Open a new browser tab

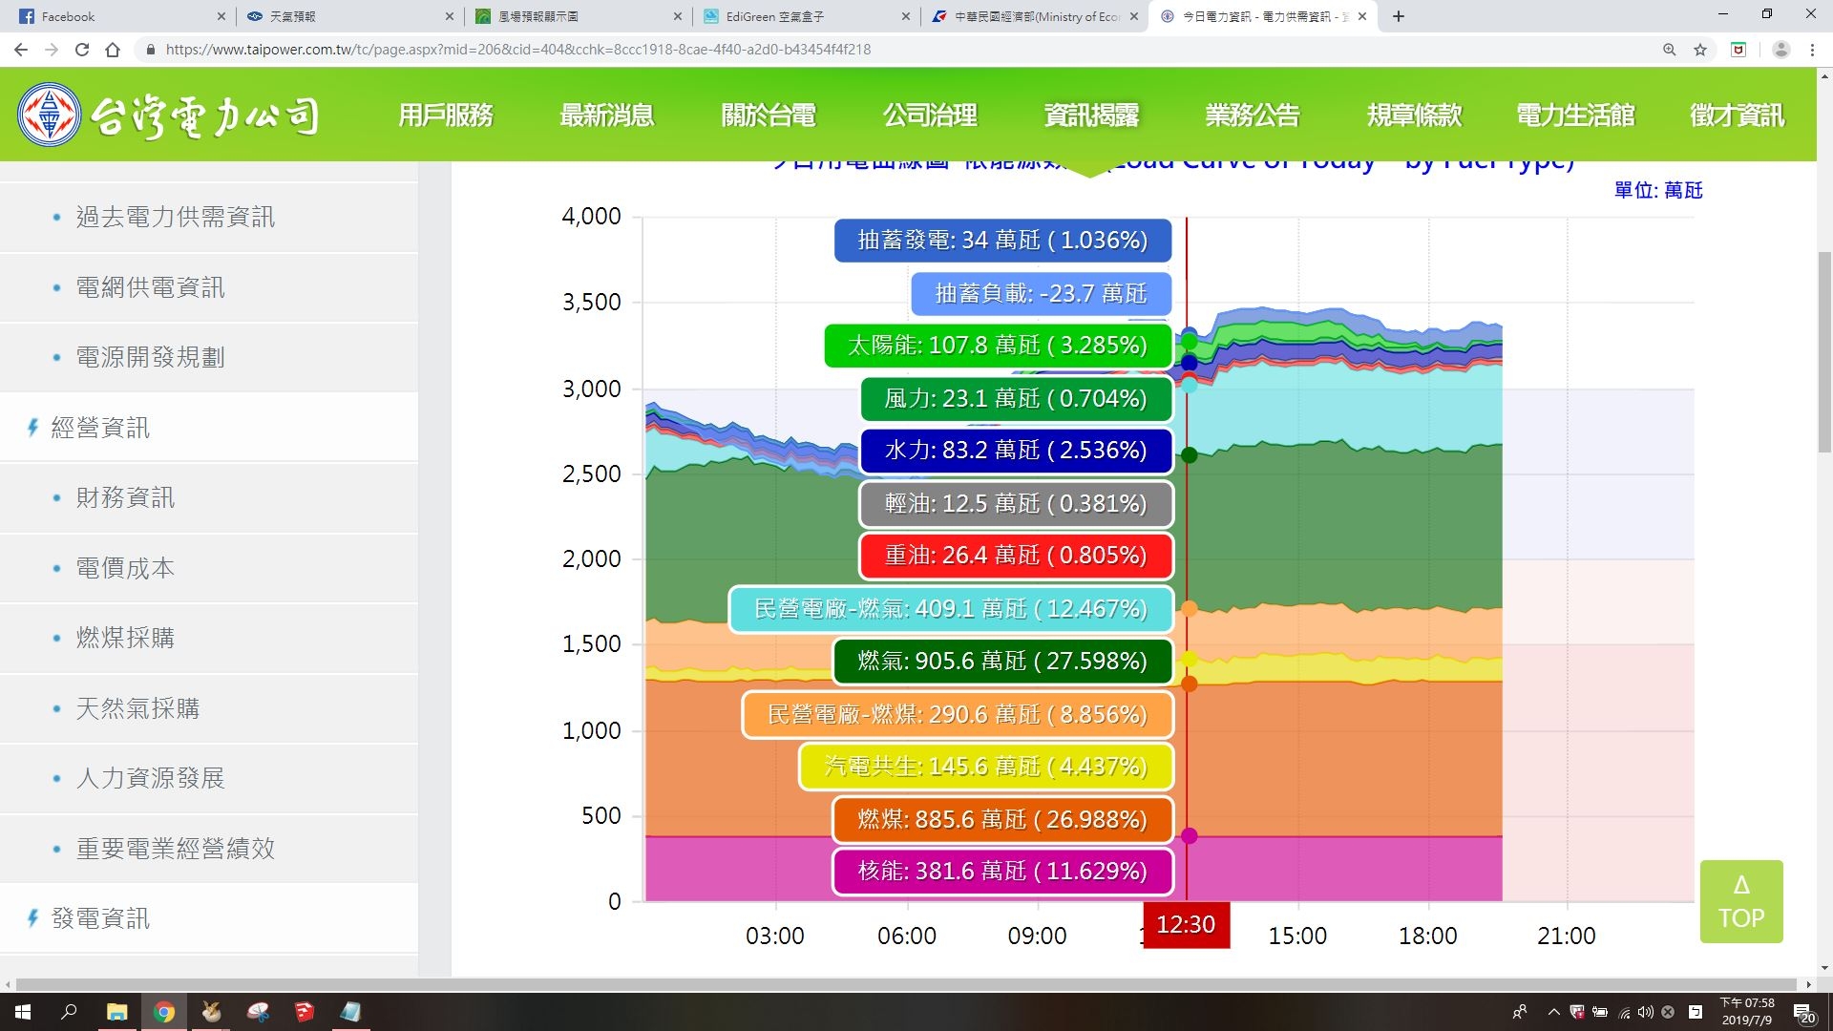[x=1399, y=16]
